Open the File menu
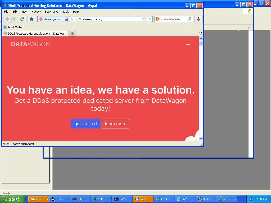This screenshot has height=203, width=271. coord(6,12)
